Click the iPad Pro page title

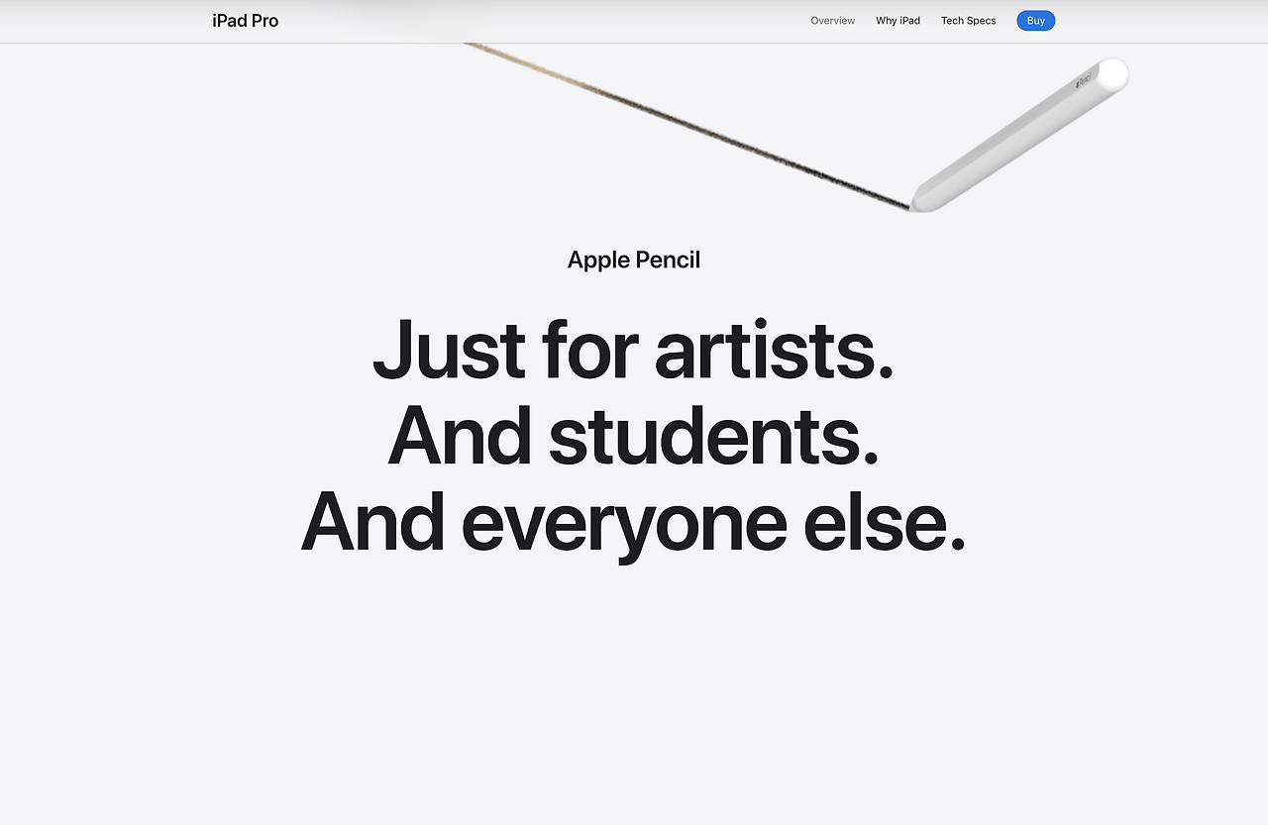(245, 21)
